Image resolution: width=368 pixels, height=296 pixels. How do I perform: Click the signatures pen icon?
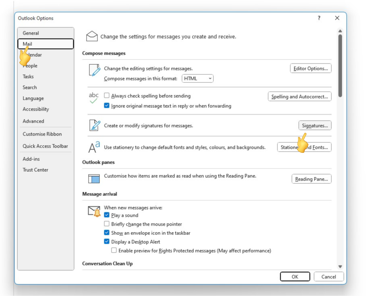94,125
